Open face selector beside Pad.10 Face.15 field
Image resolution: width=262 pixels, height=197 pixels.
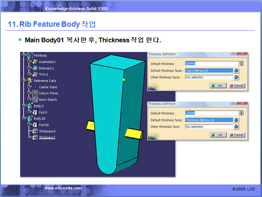click(236, 71)
